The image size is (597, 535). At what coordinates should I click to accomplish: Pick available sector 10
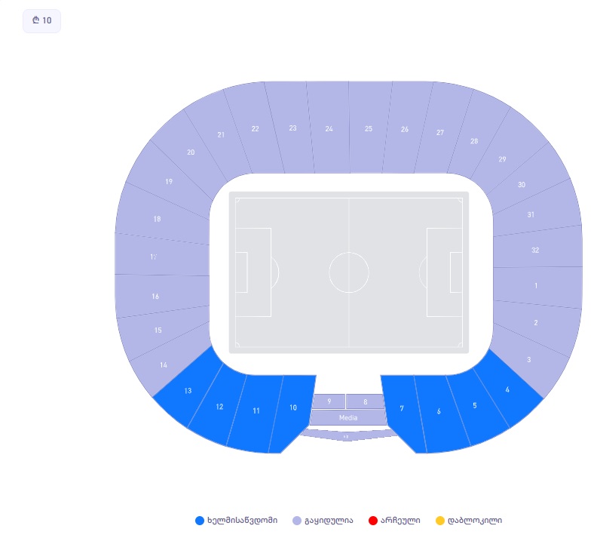coord(292,410)
